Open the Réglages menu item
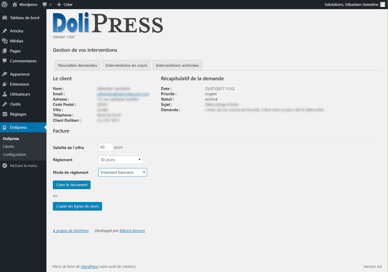 point(23,114)
